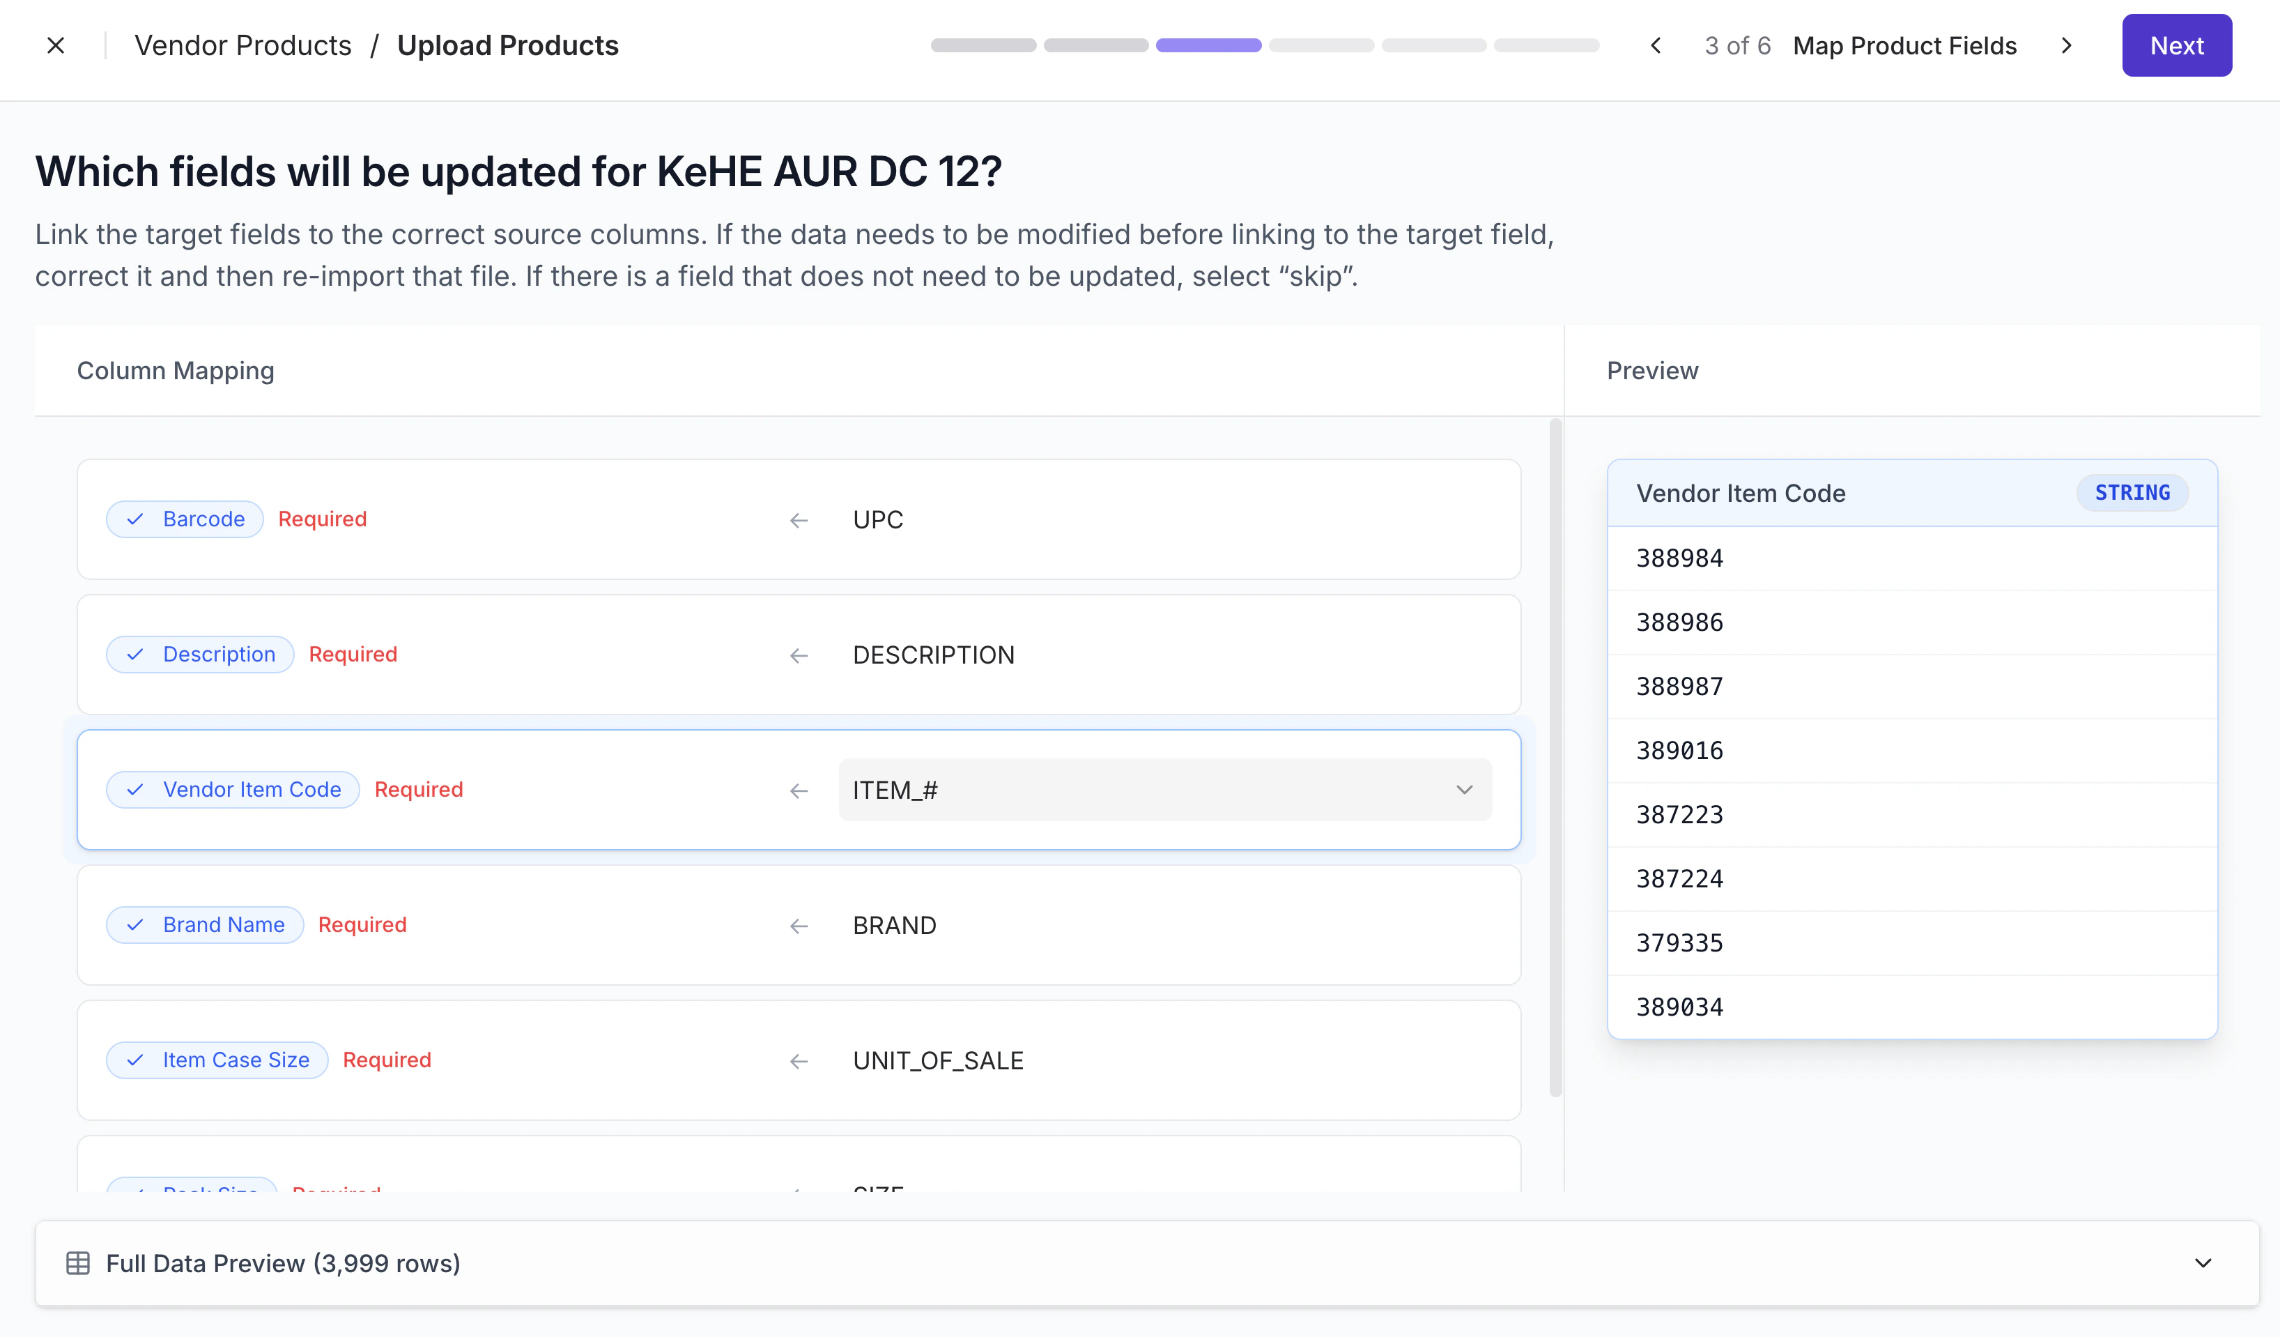Click the arrow icon in Description row
The height and width of the screenshot is (1337, 2280).
798,655
